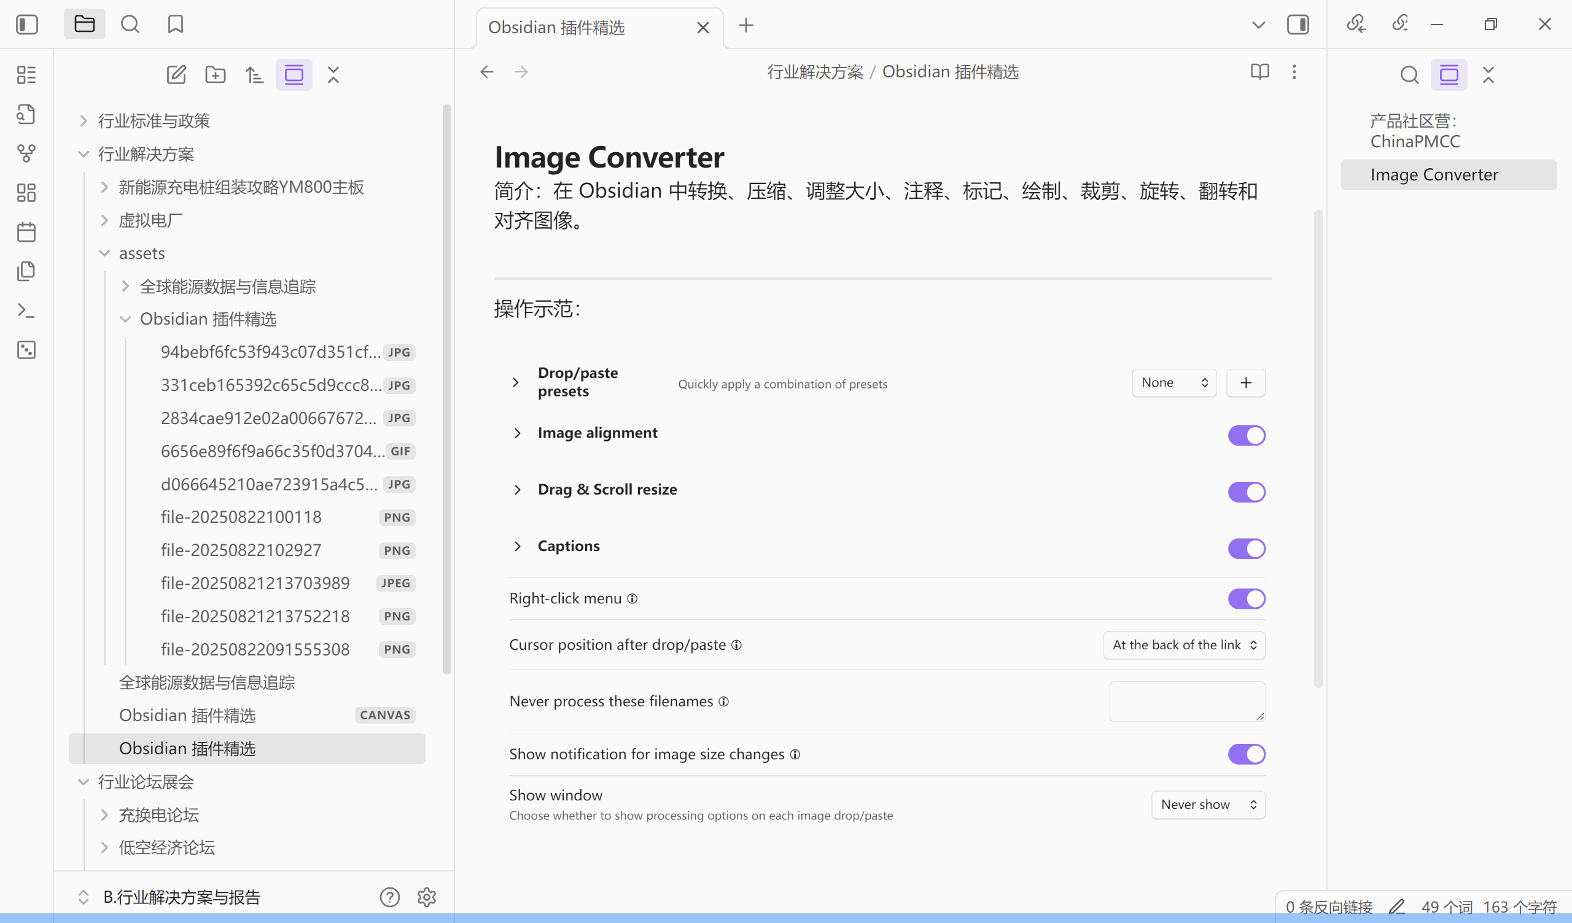
Task: Open the more options three-dot menu
Action: [1294, 72]
